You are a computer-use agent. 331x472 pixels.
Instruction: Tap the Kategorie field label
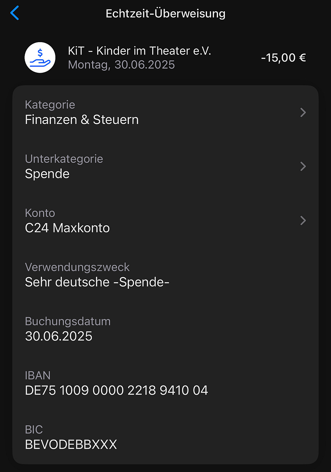coord(50,105)
